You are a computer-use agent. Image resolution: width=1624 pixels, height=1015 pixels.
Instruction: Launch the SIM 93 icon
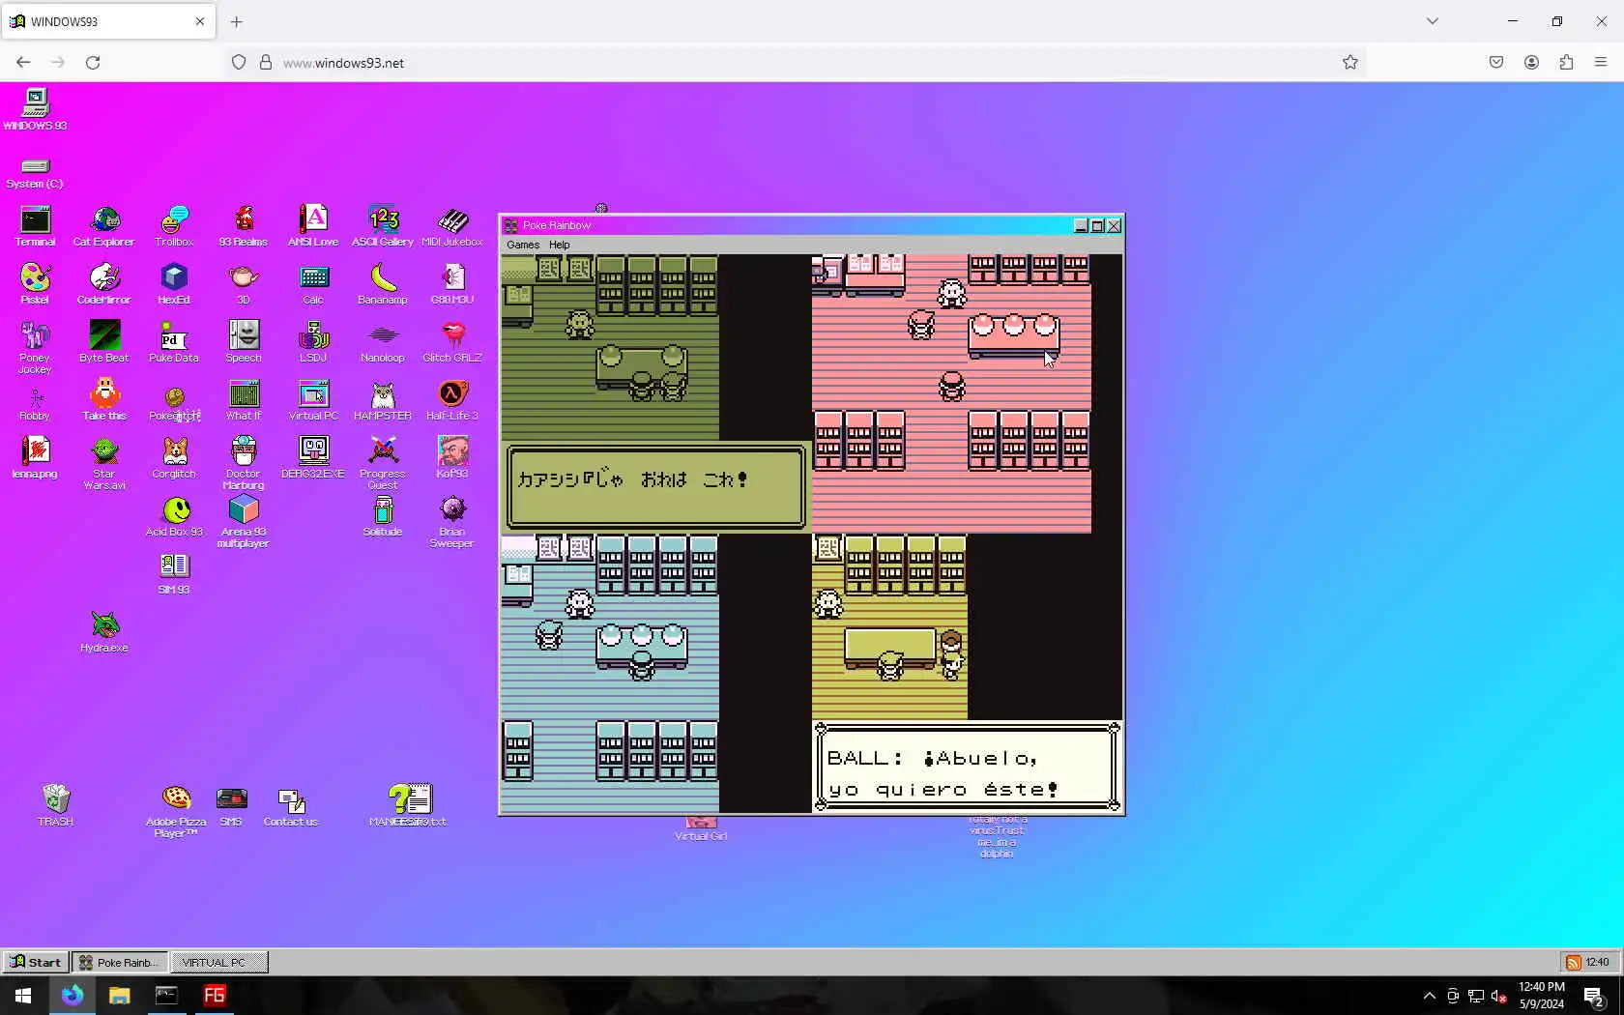pos(174,574)
